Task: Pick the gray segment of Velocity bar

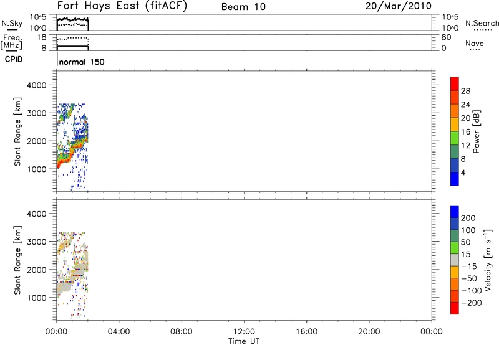Action: point(455,260)
